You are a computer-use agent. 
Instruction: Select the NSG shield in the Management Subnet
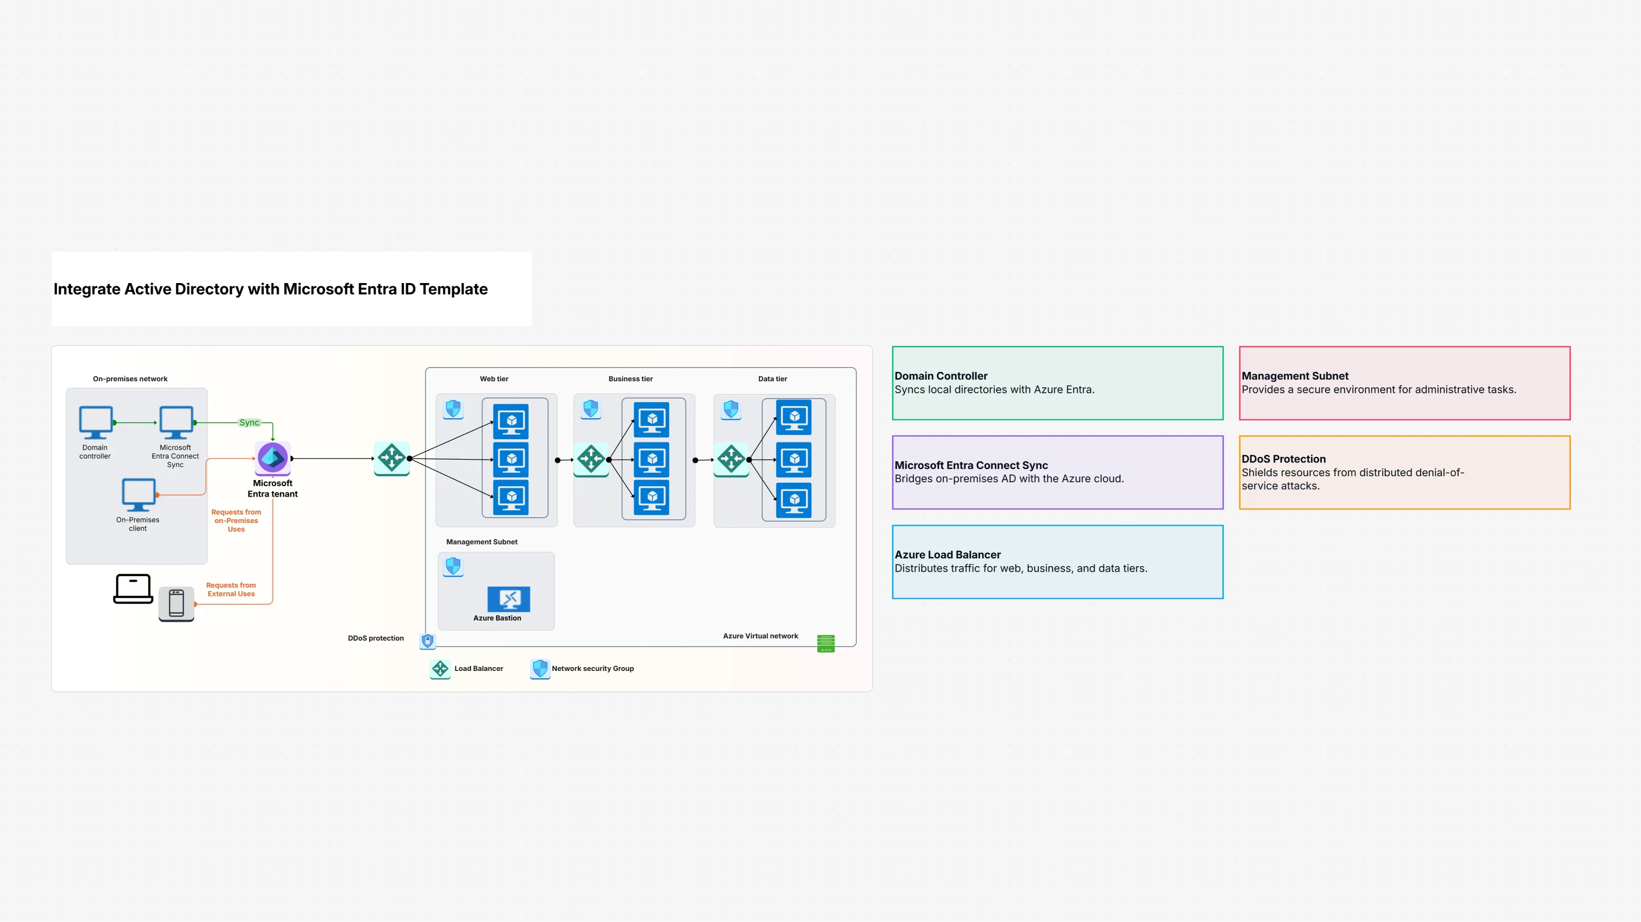[x=453, y=566]
